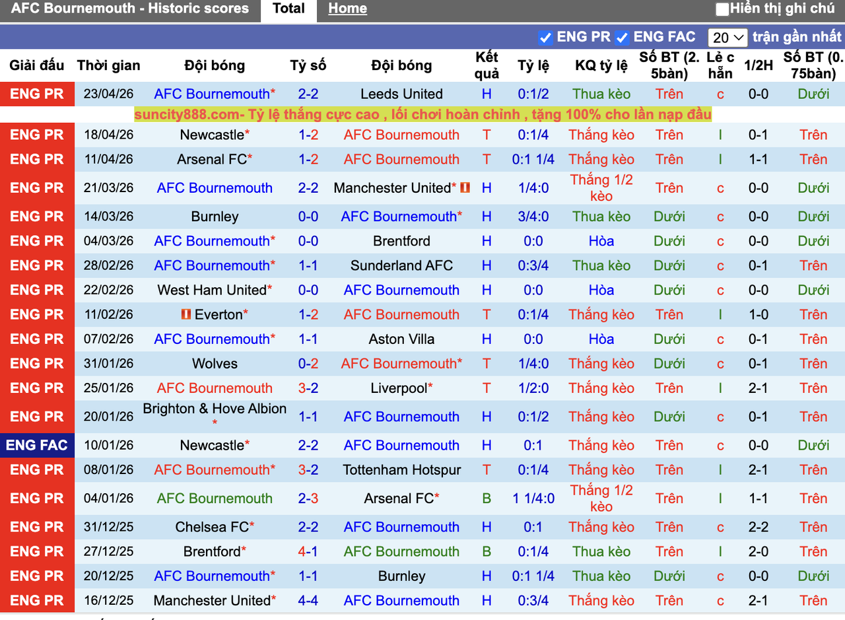The image size is (845, 620).
Task: Click the 2-2 score versus Leeds United
Action: point(308,94)
